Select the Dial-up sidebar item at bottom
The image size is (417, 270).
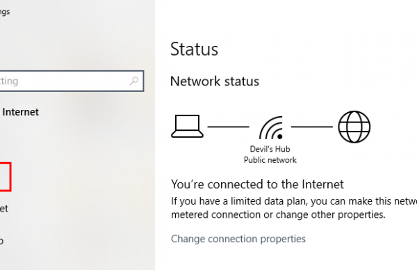1,241
